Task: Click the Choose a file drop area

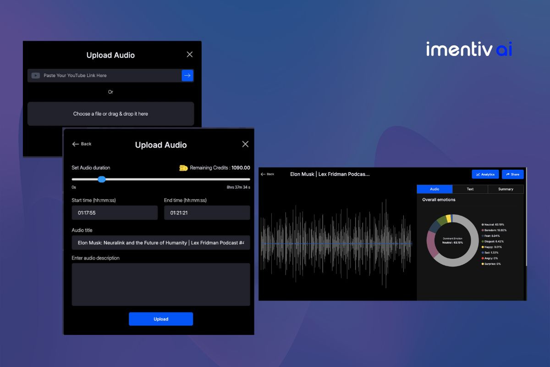Action: [x=110, y=114]
